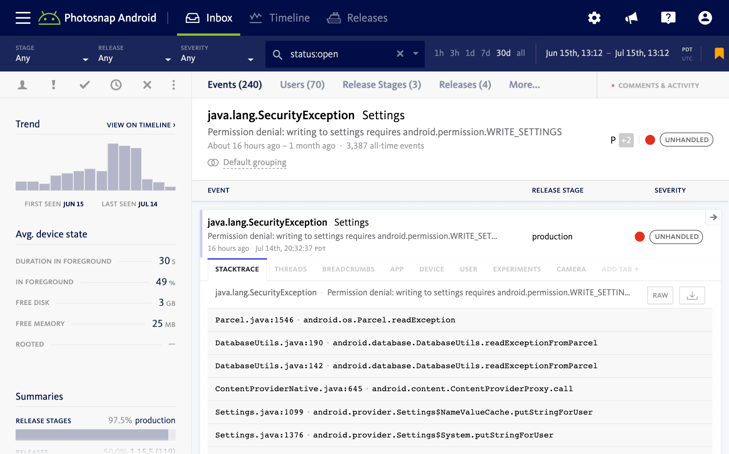Select the 1h time range

(439, 53)
